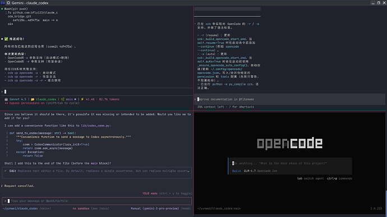Screen dimensions: 387x217
Task: Click the 'Build' agent label in opencode
Action: click(236, 171)
